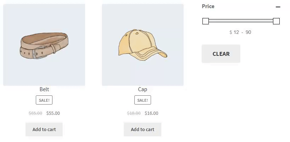Click the SALE! badge under Belt
290x142 pixels.
coord(44,100)
